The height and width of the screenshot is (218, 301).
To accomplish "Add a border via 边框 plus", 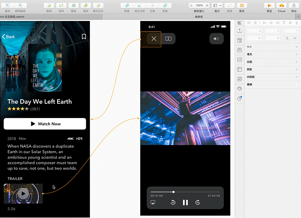I will (x=296, y=62).
